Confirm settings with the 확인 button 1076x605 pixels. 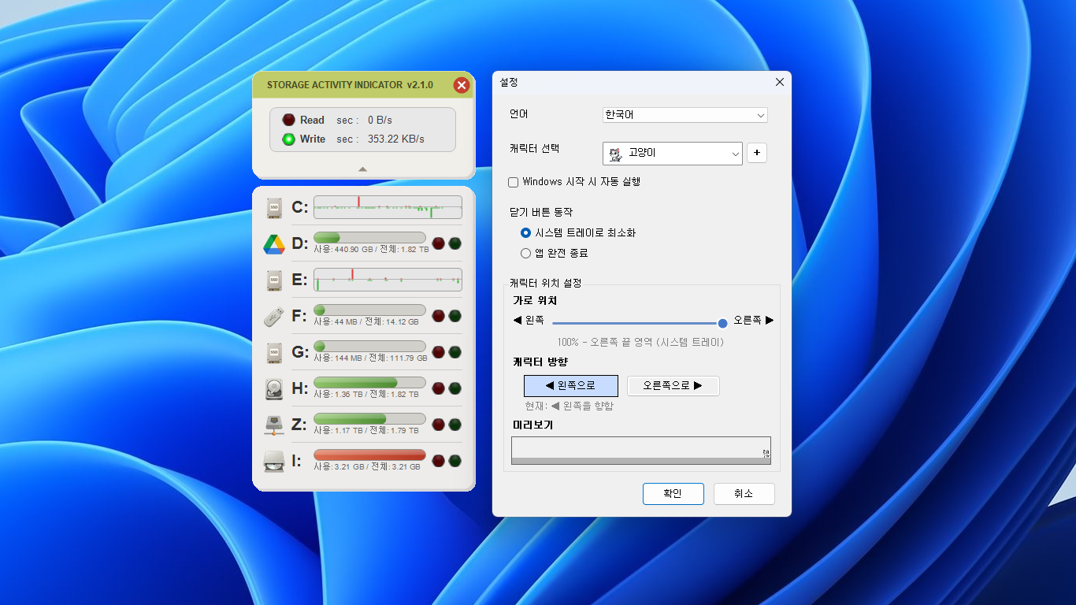click(x=673, y=494)
